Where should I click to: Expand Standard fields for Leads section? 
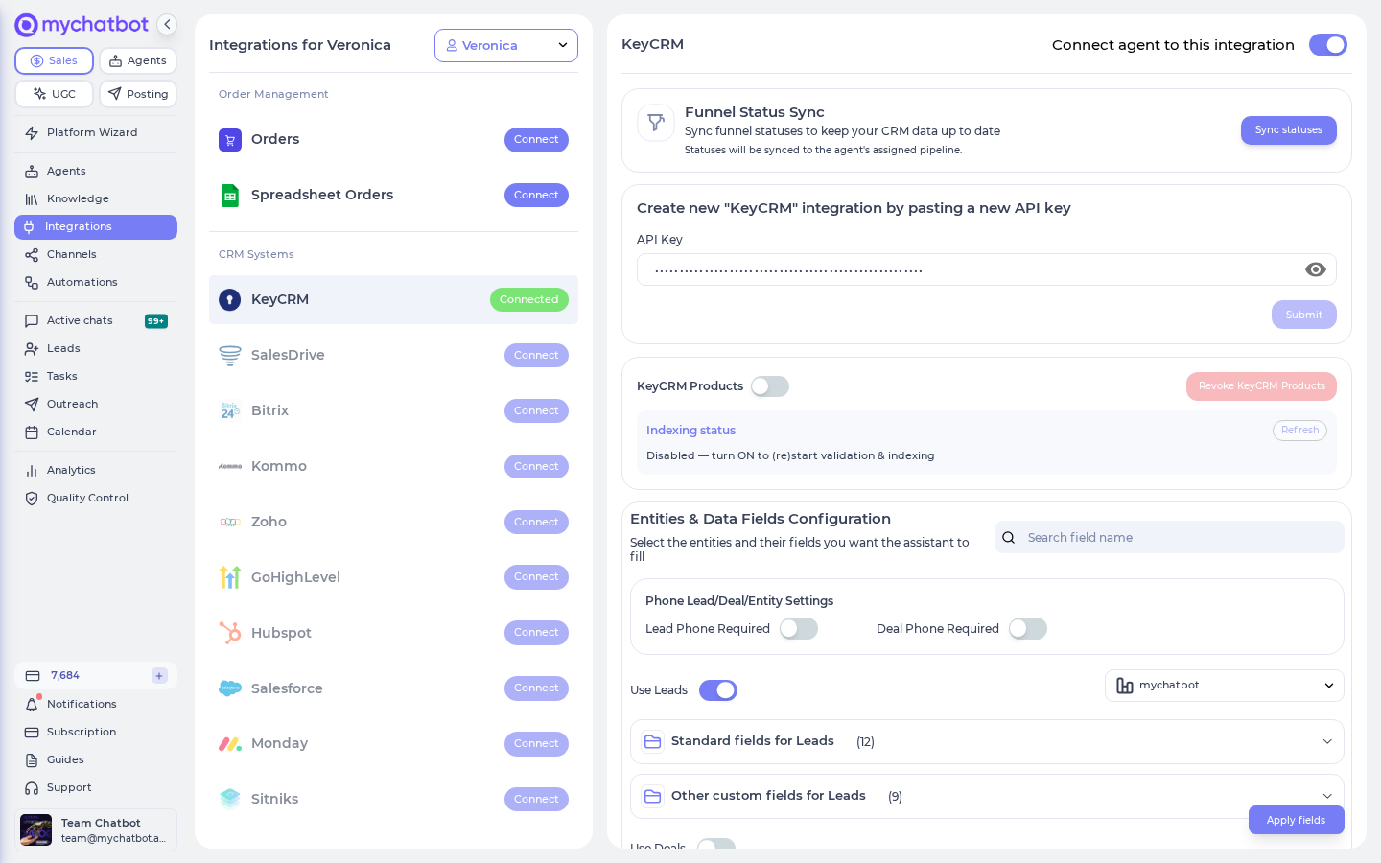click(x=987, y=742)
